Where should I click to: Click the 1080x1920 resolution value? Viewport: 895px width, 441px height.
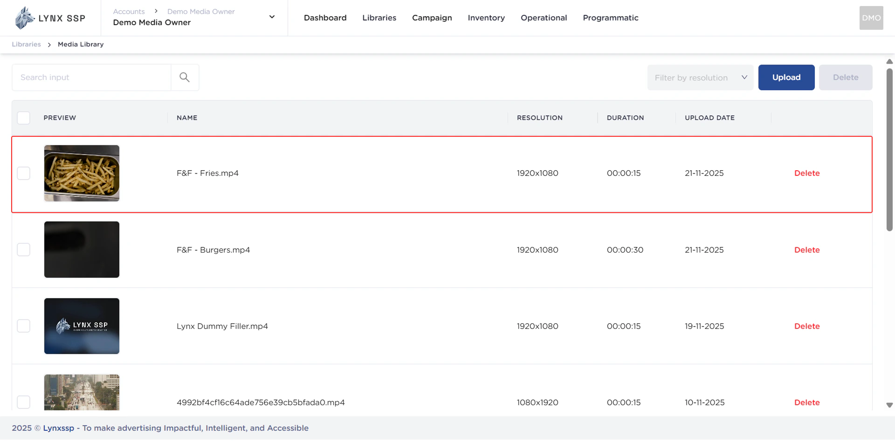coord(537,402)
